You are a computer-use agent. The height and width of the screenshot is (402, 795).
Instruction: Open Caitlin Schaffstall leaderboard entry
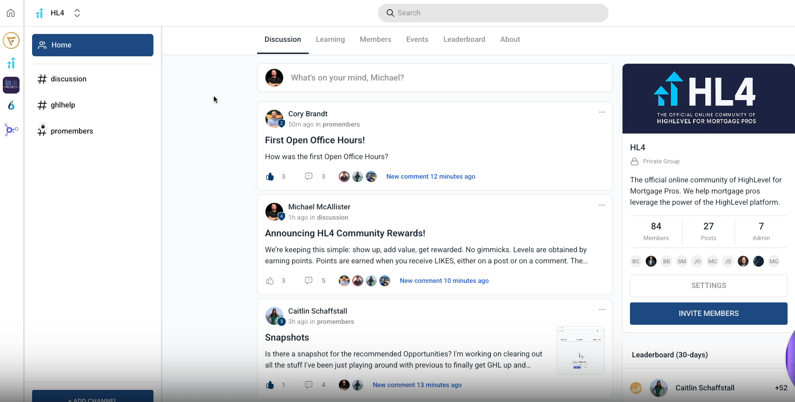[709, 388]
